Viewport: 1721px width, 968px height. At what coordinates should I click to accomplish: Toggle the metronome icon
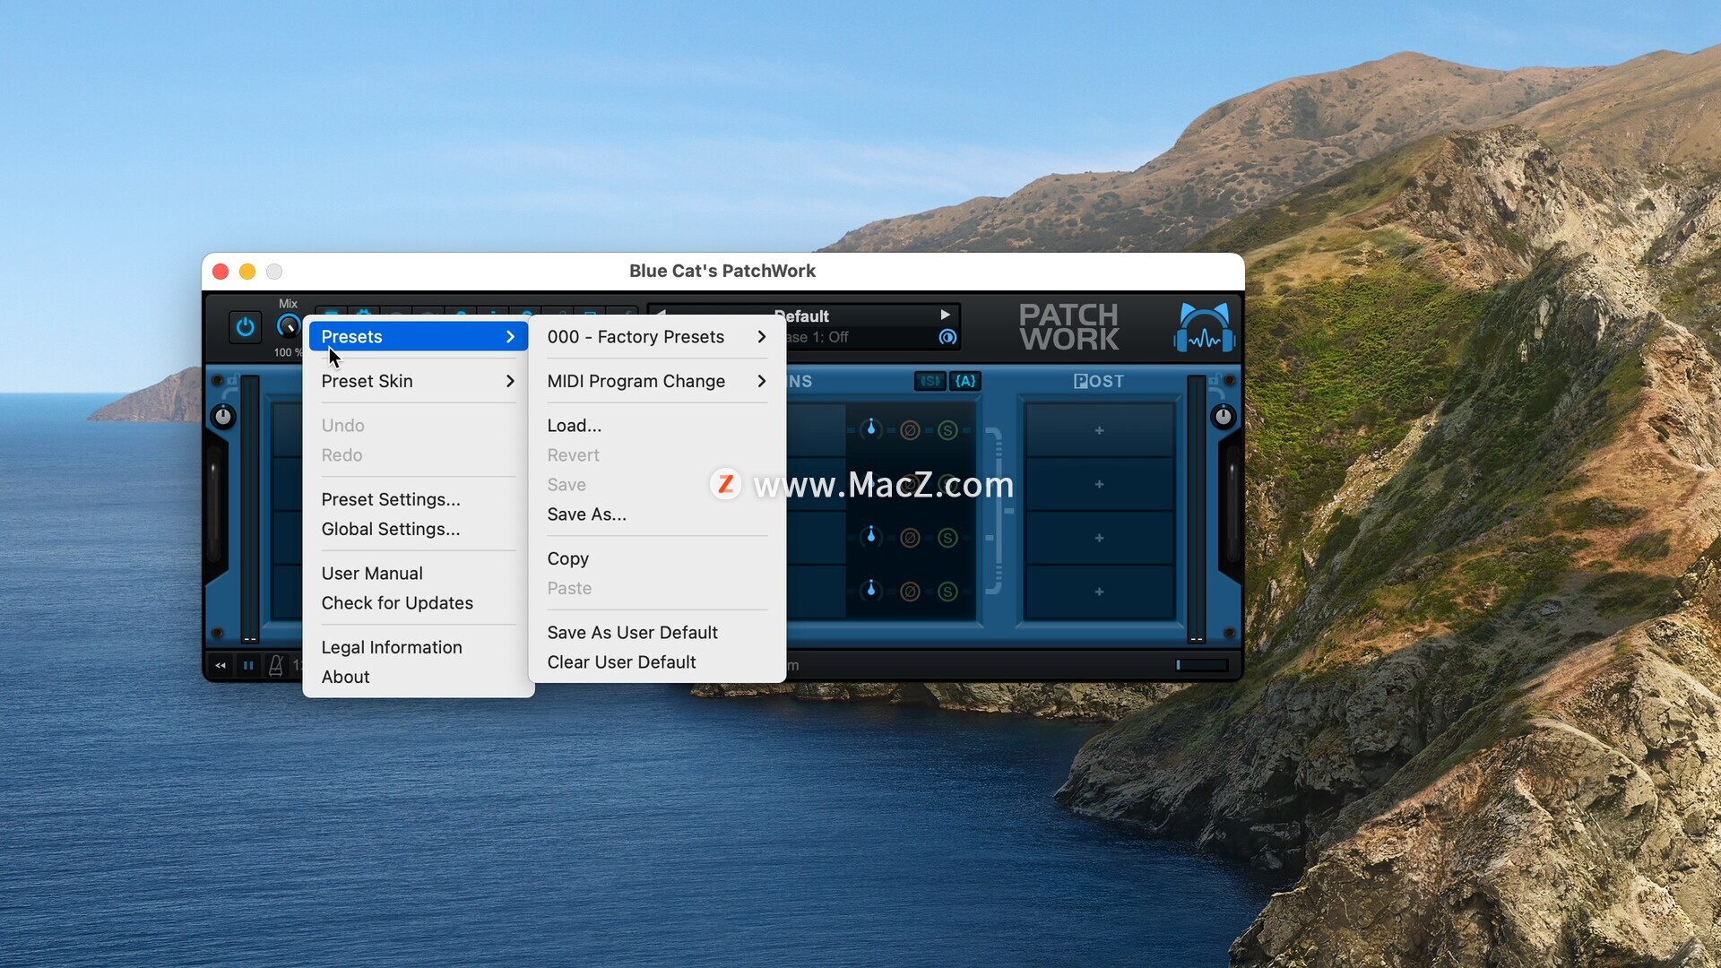tap(276, 666)
